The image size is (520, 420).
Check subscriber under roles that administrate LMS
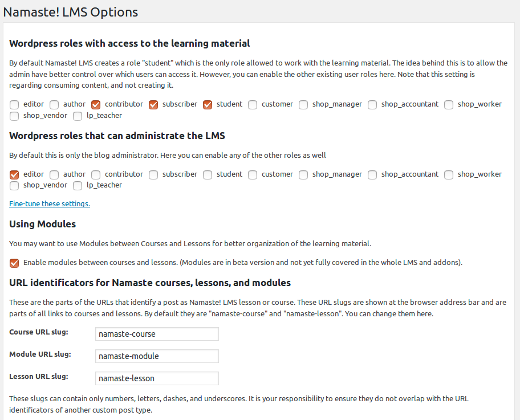coord(153,175)
